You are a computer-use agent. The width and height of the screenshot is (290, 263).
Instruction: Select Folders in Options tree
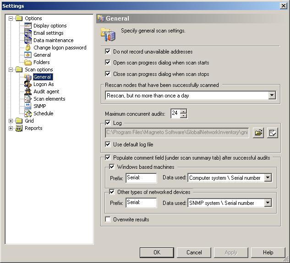(42, 62)
